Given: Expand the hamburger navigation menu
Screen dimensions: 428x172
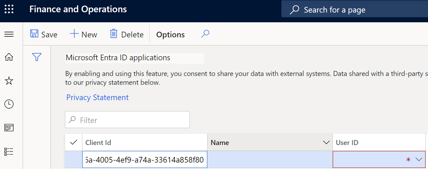Looking at the screenshot, I should tap(9, 34).
